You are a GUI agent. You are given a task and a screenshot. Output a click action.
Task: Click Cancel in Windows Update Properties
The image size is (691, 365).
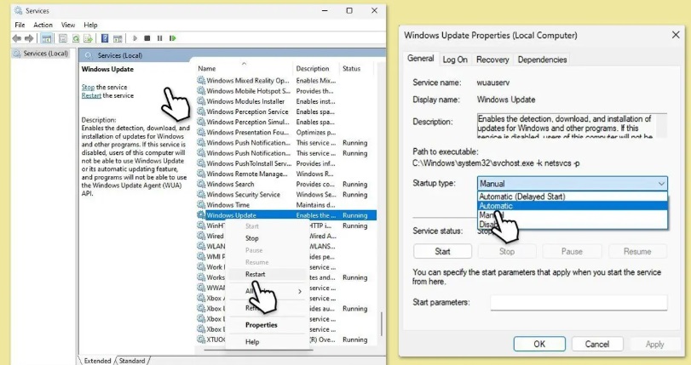point(597,344)
